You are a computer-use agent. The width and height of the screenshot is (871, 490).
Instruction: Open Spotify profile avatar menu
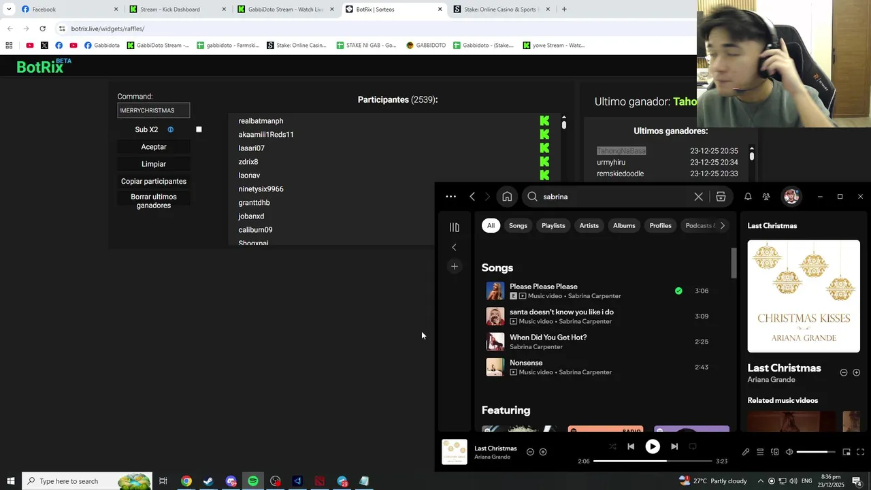click(x=791, y=197)
